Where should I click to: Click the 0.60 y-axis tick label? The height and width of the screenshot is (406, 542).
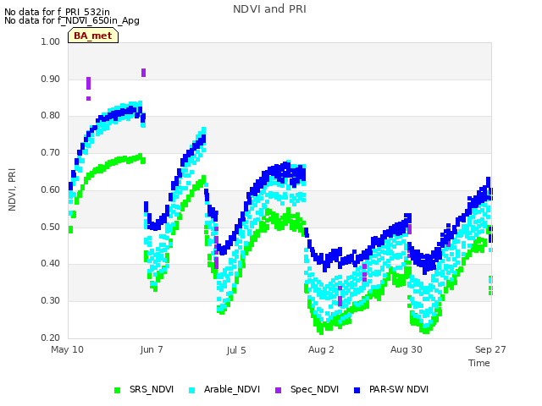(x=51, y=189)
